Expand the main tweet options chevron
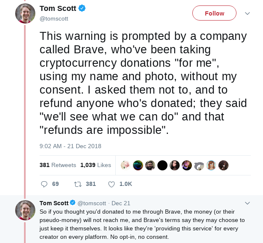Viewport: 263px width, 243px height. tap(247, 13)
